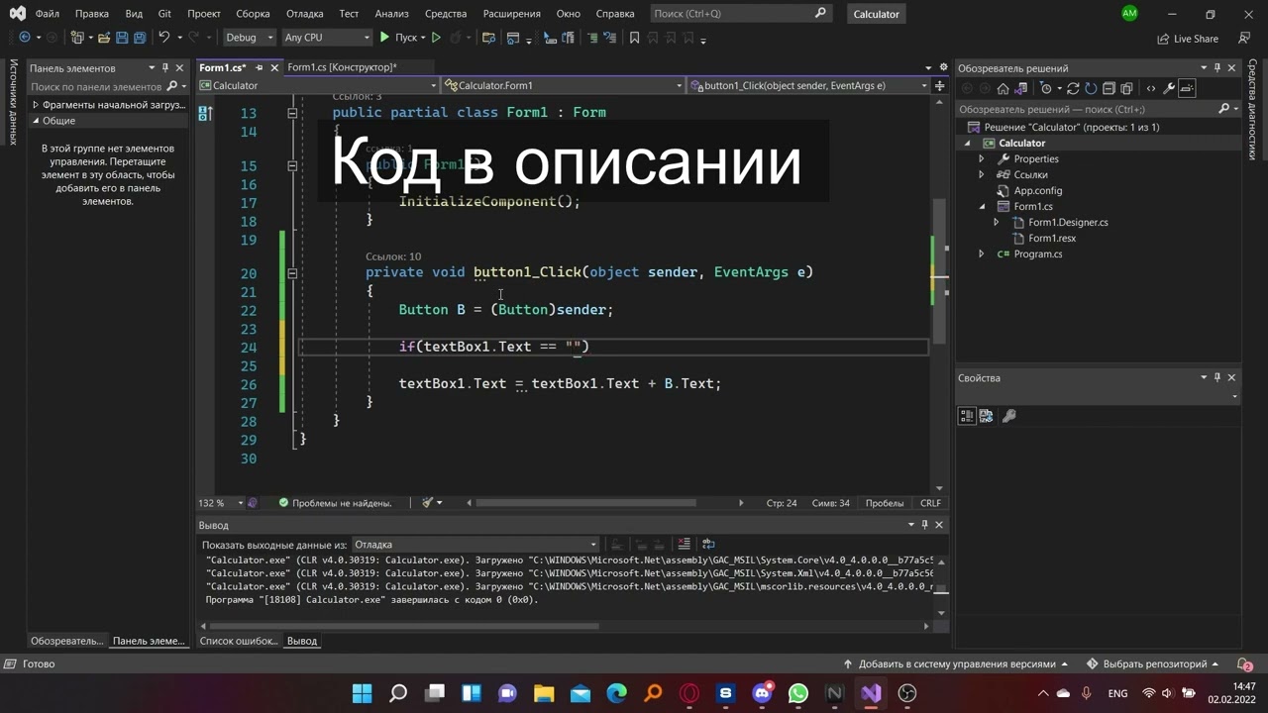Pin the Toolbox panel with pushpin
This screenshot has width=1268, height=713.
165,68
